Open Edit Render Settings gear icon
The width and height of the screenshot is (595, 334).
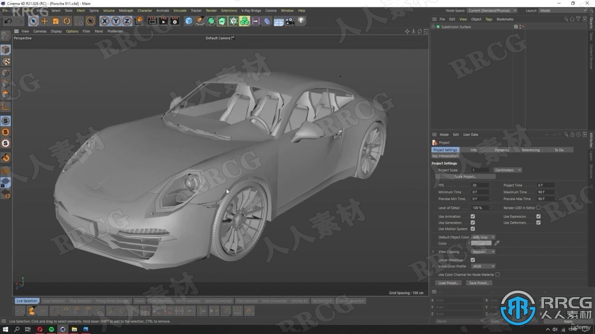[x=175, y=21]
